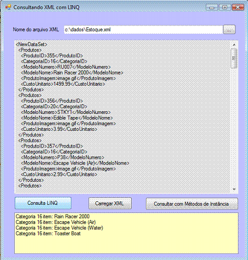Viewport: 248px width, 260px height.
Task: Click the scroll down arrow in XML viewer
Action: [234, 190]
